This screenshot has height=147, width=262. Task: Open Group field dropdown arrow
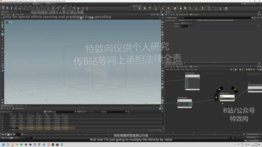tap(75, 111)
